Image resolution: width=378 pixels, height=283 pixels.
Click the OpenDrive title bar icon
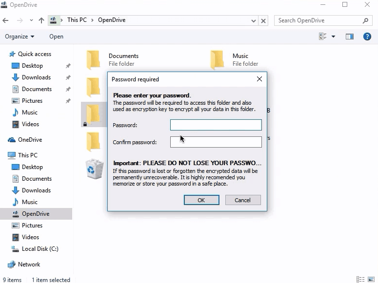pos(4,4)
